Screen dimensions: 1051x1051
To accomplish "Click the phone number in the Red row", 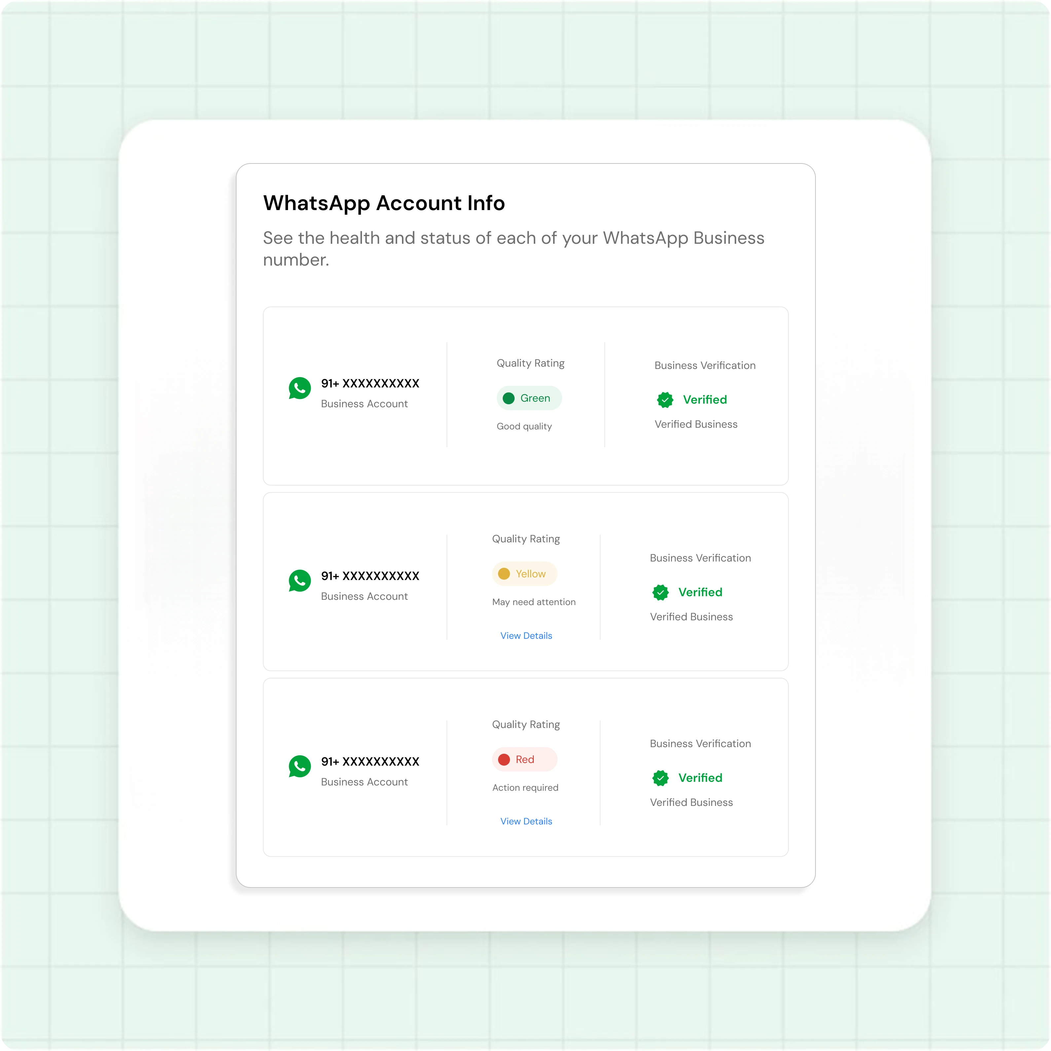I will [x=370, y=762].
